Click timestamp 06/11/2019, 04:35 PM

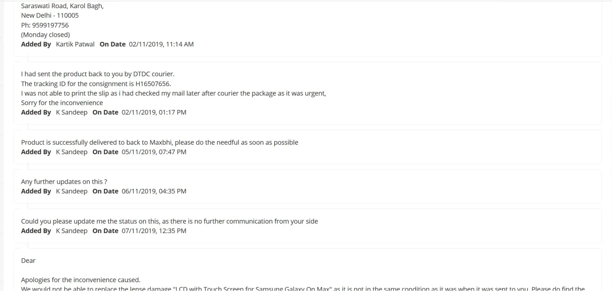click(154, 191)
